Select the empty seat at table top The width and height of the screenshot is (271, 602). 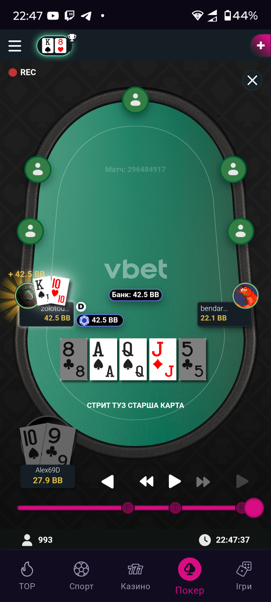(135, 100)
